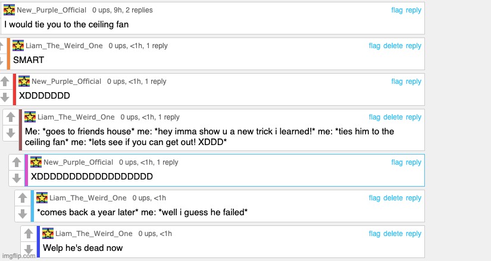The height and width of the screenshot is (261, 491).
Task: Flag the long XDDDDDDDDDDDDDDDDDD comment
Action: click(x=397, y=162)
